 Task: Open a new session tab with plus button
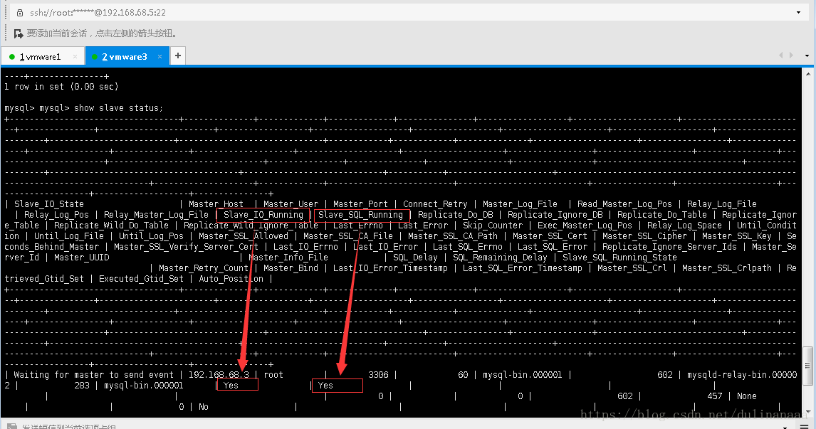click(178, 55)
